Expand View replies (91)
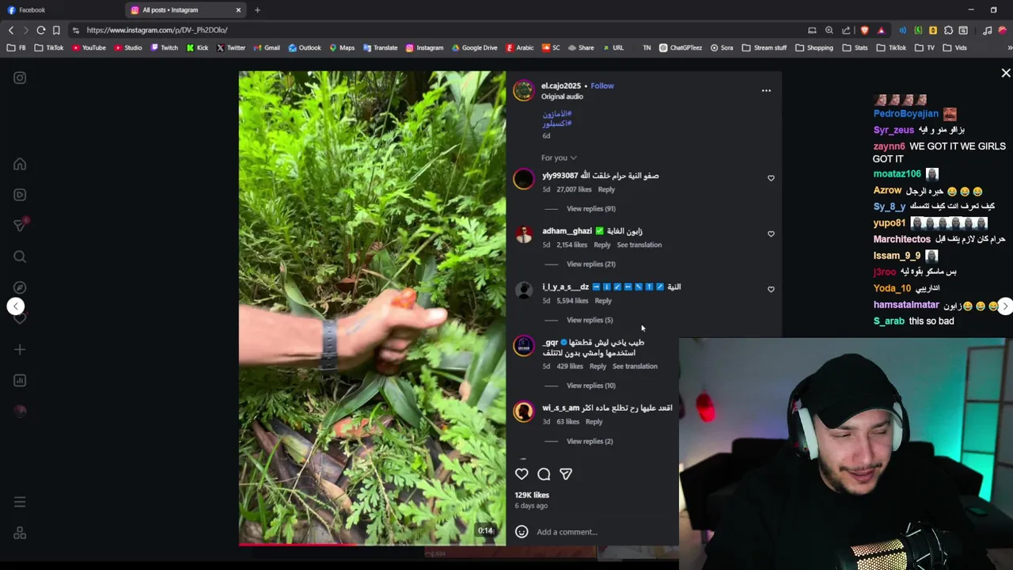The width and height of the screenshot is (1013, 570). tap(591, 208)
